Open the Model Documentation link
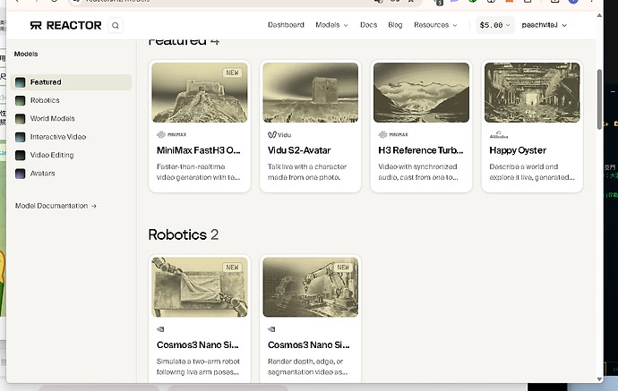 point(56,206)
